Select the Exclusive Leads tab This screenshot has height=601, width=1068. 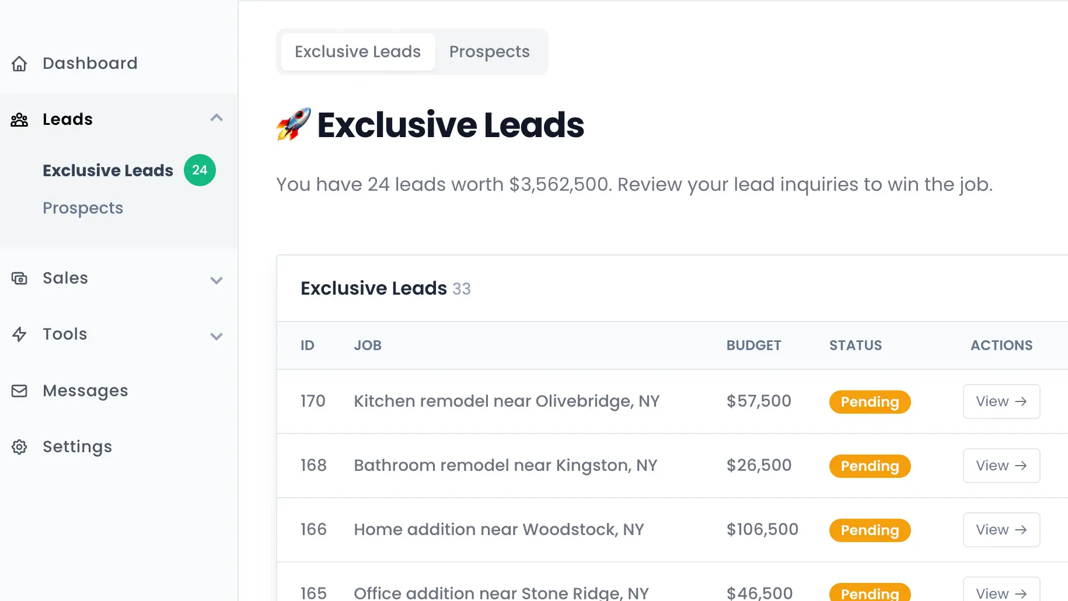357,51
